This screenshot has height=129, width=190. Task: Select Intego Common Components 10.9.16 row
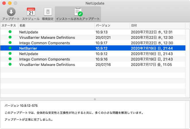point(93,59)
